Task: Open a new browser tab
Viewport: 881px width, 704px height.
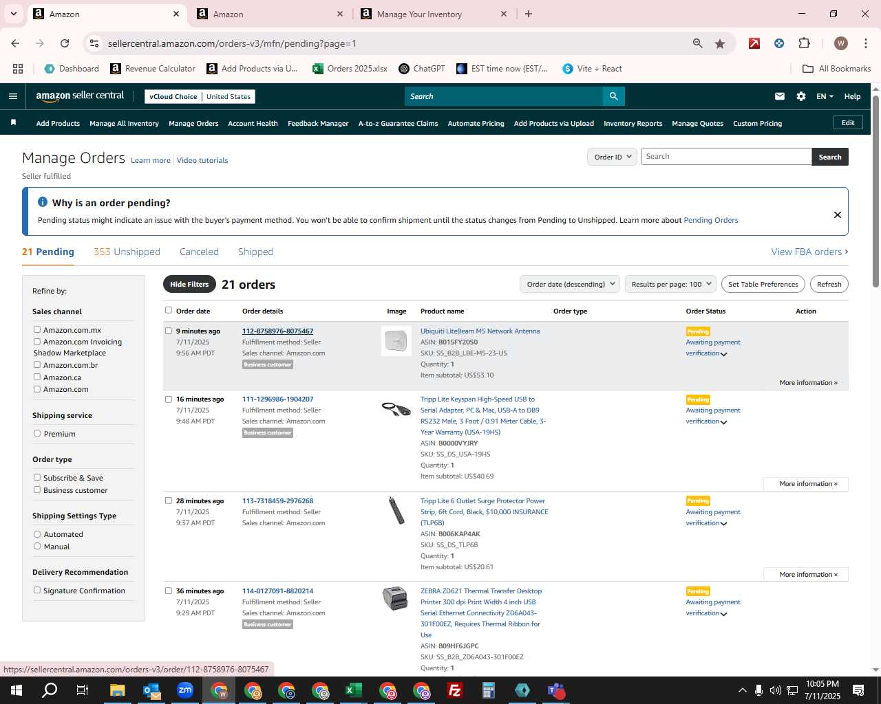Action: tap(529, 14)
